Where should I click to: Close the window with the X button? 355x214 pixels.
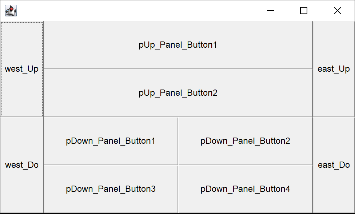click(337, 11)
